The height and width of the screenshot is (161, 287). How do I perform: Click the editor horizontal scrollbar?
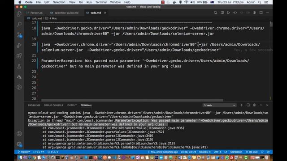coord(132,100)
